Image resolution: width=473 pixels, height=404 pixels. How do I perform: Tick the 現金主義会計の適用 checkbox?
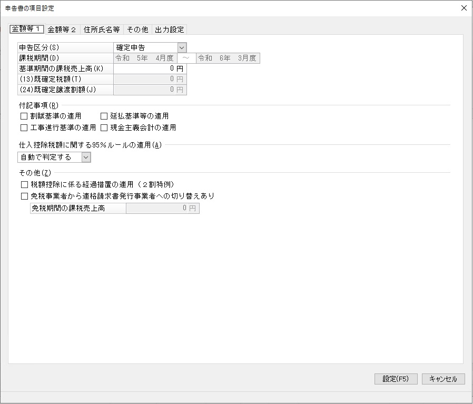(104, 127)
